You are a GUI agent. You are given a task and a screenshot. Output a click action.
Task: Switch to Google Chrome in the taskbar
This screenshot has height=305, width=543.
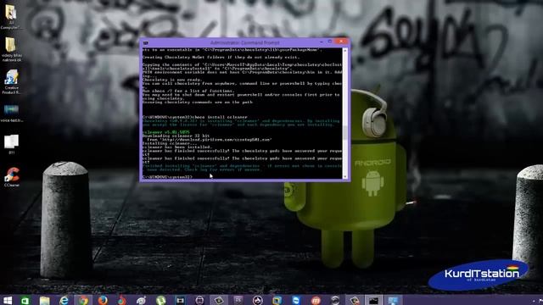point(83,300)
